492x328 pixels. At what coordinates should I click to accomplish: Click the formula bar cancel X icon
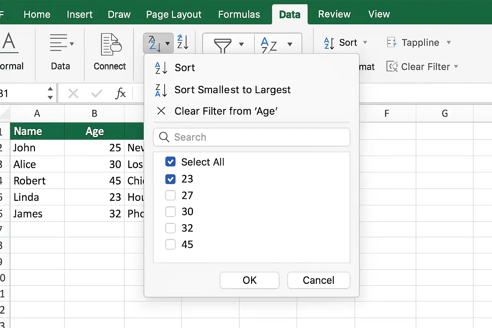(73, 94)
